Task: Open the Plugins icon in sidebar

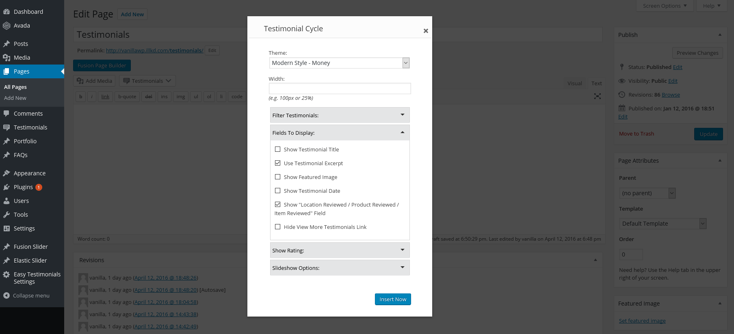Action: (6, 187)
